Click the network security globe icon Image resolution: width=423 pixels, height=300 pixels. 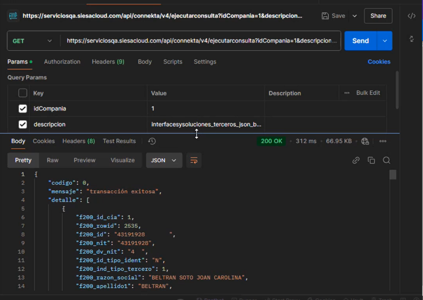(365, 141)
